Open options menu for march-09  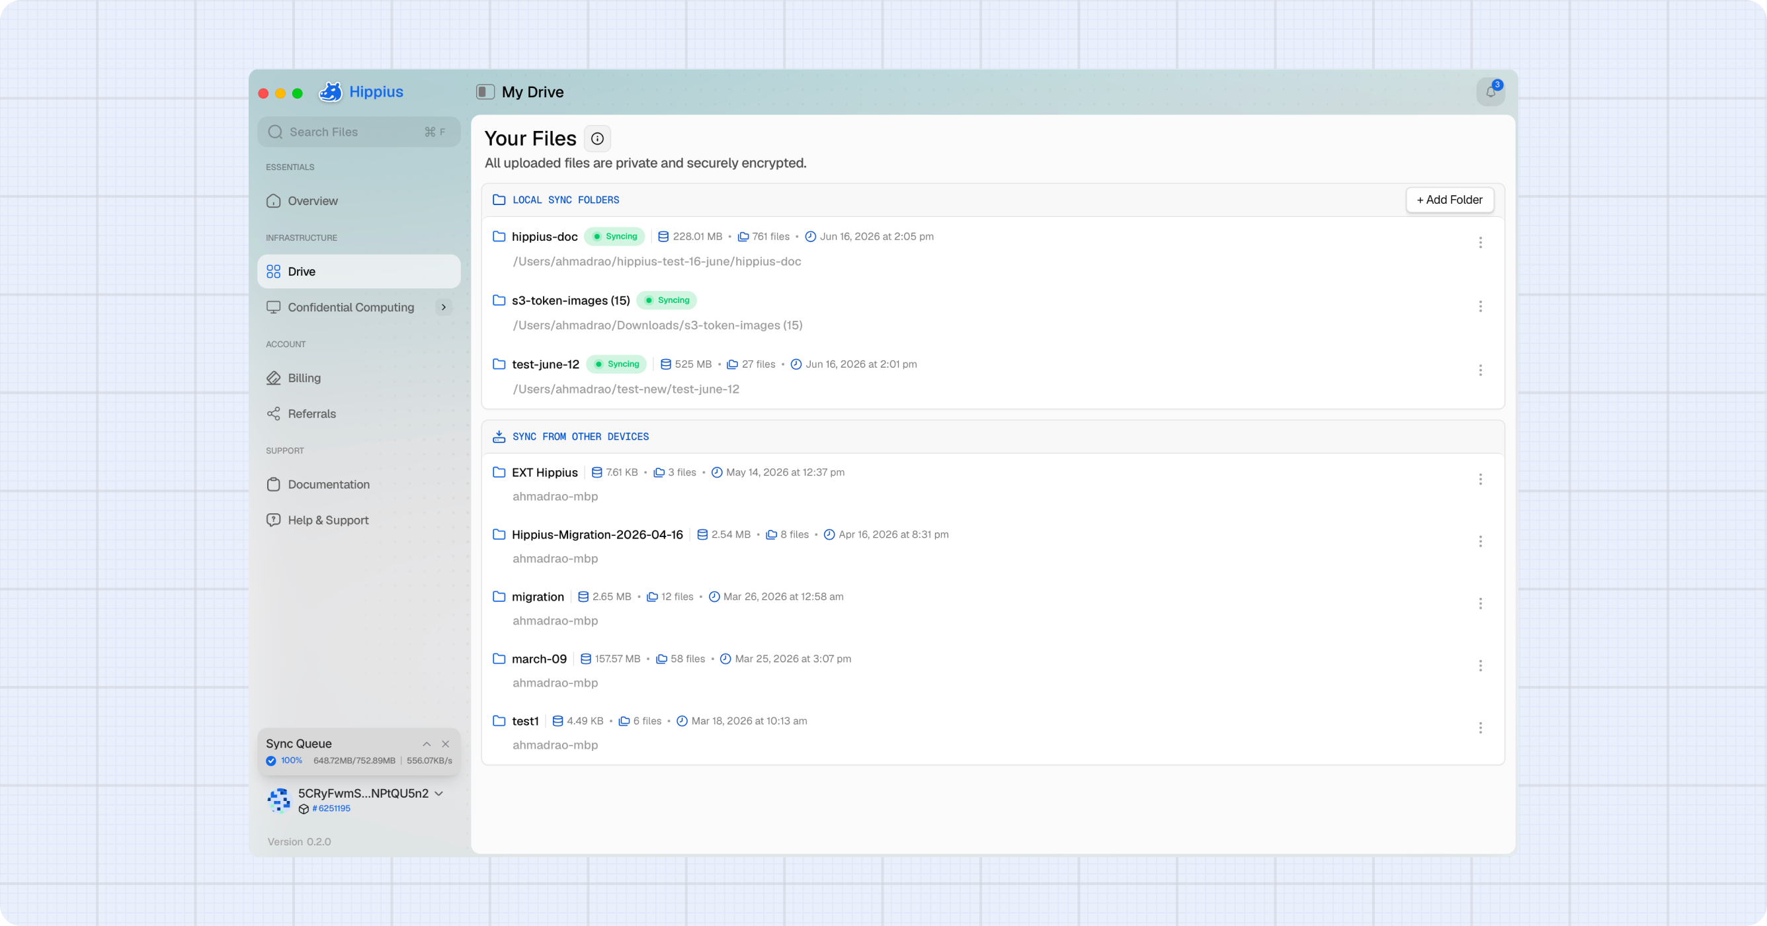pos(1480,665)
